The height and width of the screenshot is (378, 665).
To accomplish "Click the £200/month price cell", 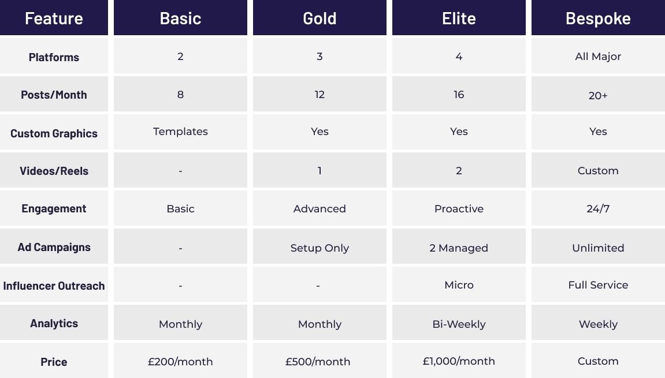I will pos(180,361).
